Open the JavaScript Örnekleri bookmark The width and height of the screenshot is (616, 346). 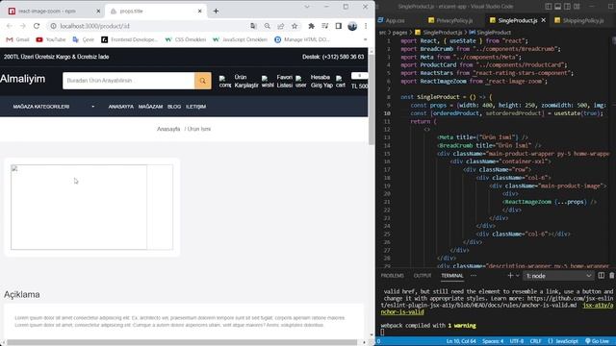(x=240, y=39)
